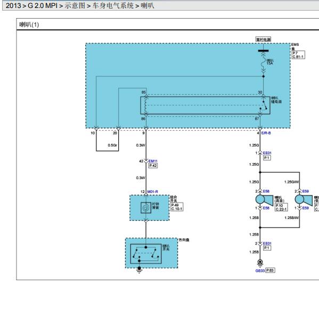This screenshot has height=319, width=319.
Task: Select the clock spring coil symbol
Action: (146, 208)
